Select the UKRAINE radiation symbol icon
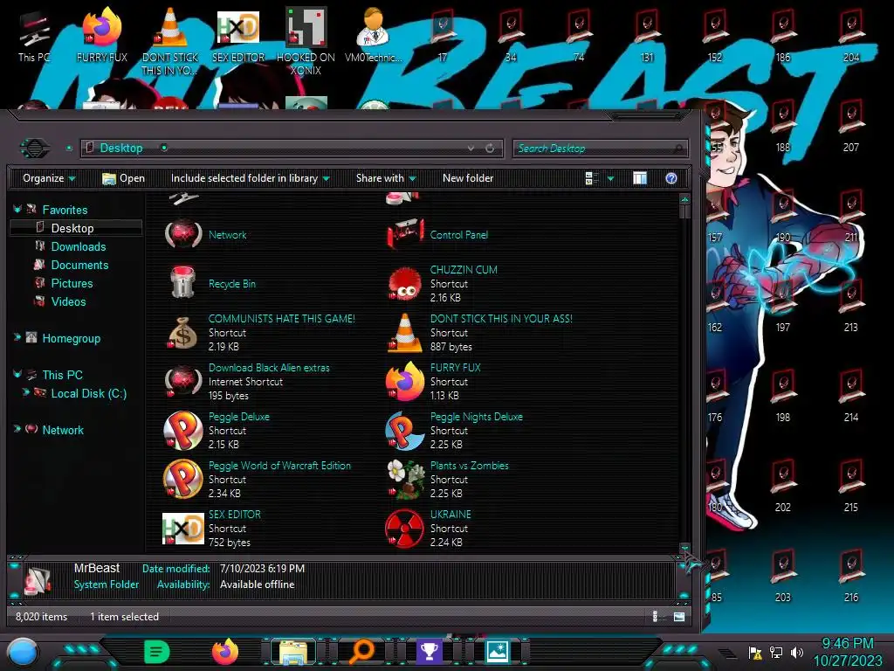894x671 pixels. click(405, 529)
